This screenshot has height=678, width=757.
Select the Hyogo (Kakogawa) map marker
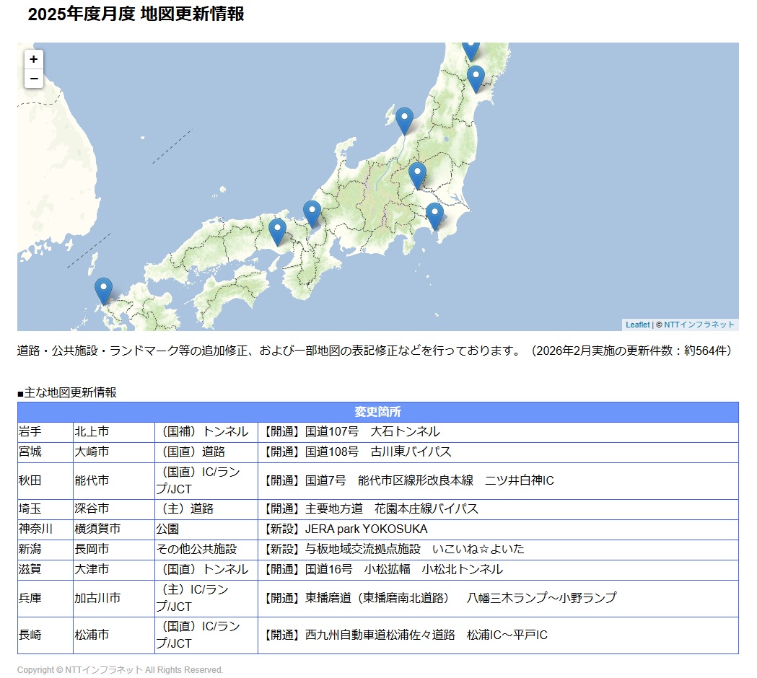pyautogui.click(x=277, y=231)
